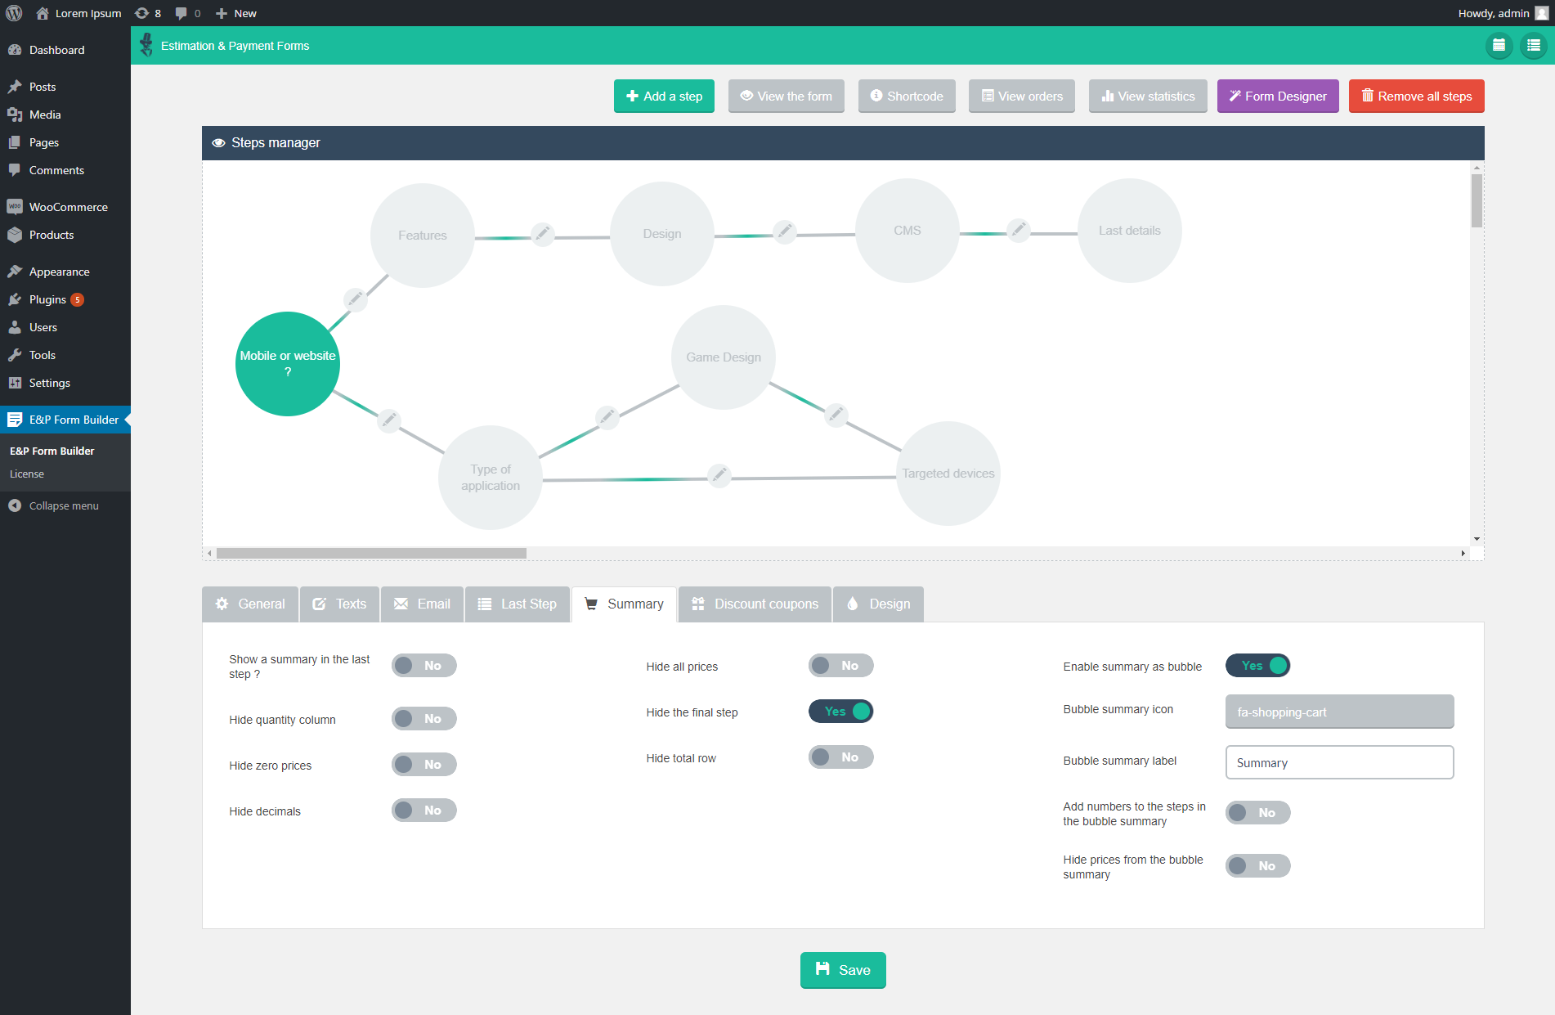Open the calendar icon in the top bar
Image resolution: width=1555 pixels, height=1015 pixels.
(x=1499, y=46)
